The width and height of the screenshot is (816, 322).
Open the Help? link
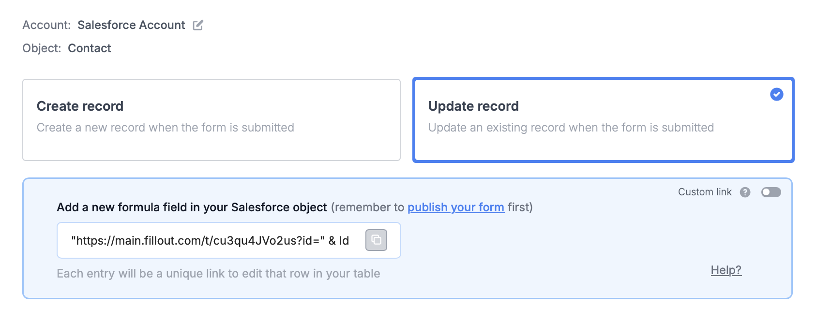point(725,270)
